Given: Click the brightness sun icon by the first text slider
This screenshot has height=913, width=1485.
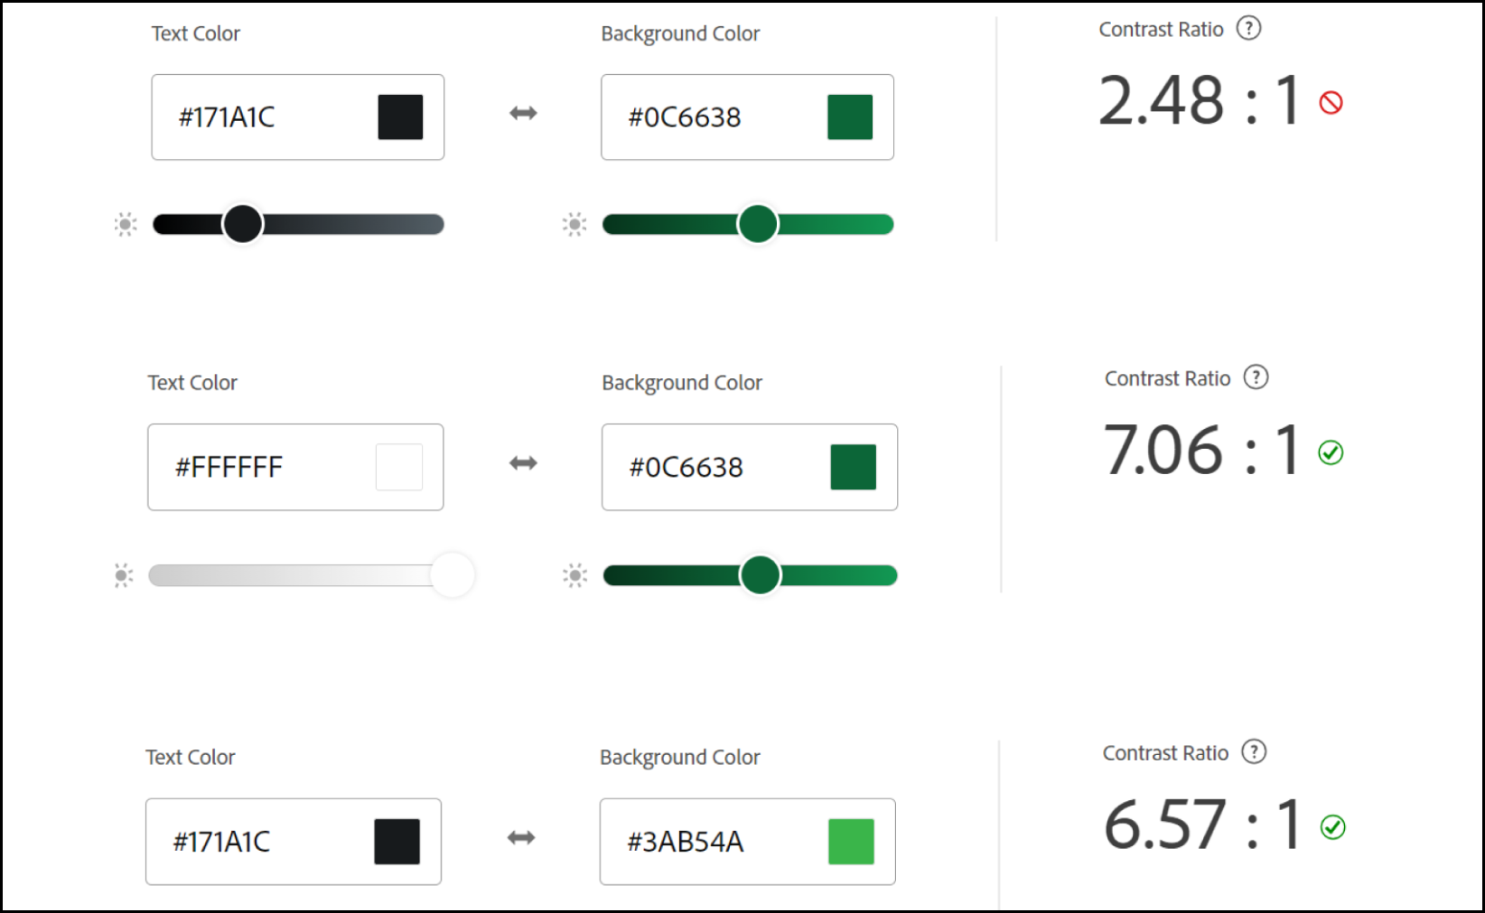Looking at the screenshot, I should (x=126, y=225).
